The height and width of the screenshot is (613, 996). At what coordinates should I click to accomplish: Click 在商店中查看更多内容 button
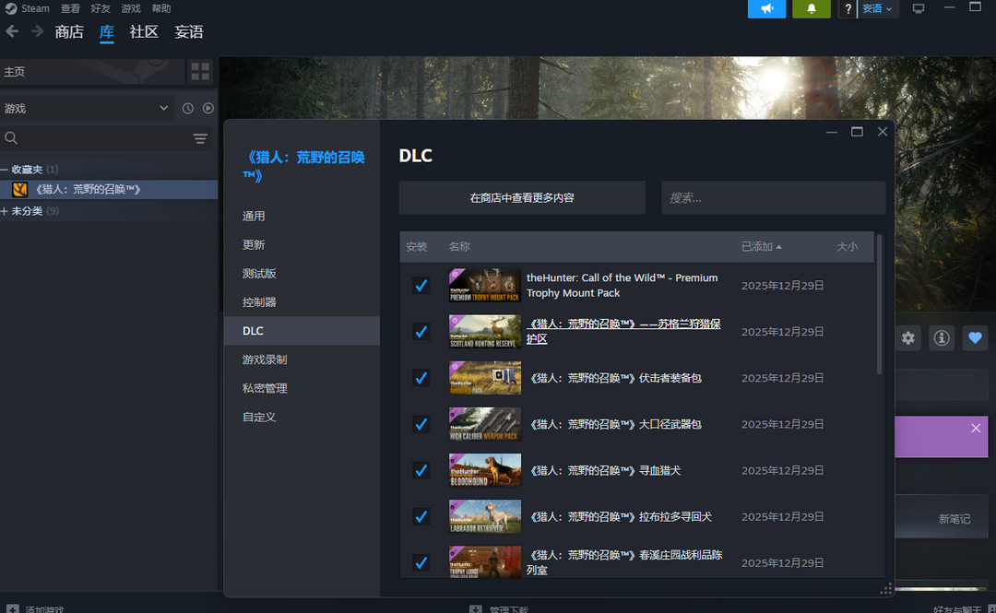[x=522, y=197]
